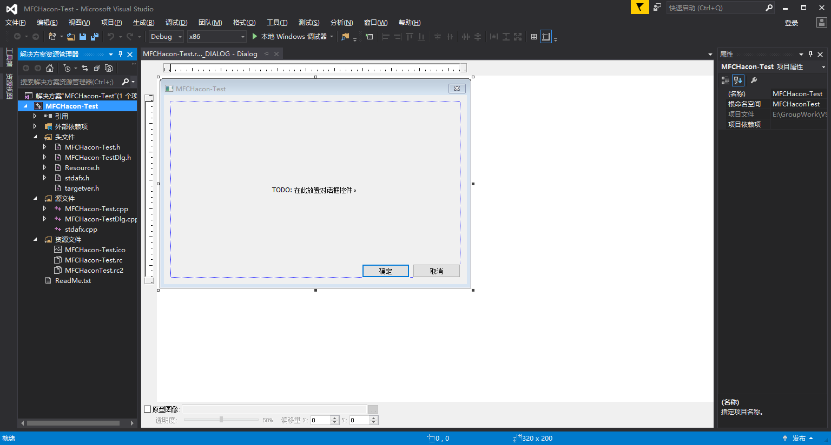This screenshot has width=831, height=445.
Task: Pin the Solution Explorer panel
Action: tap(121, 54)
